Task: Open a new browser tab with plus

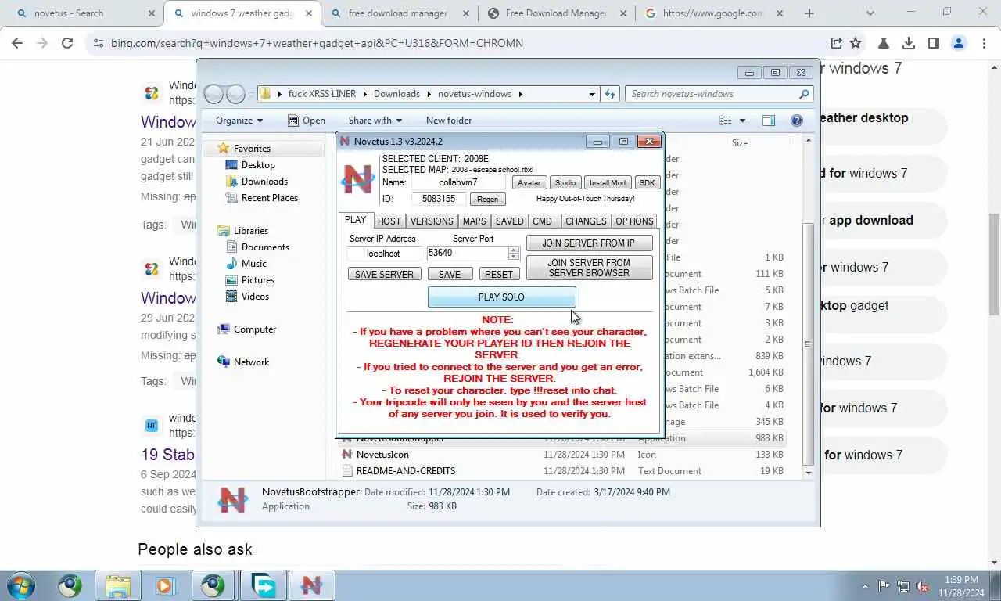Action: [x=809, y=13]
